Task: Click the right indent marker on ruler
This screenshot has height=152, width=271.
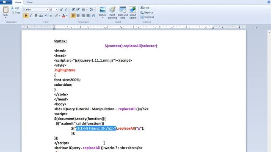Action: 213,27
